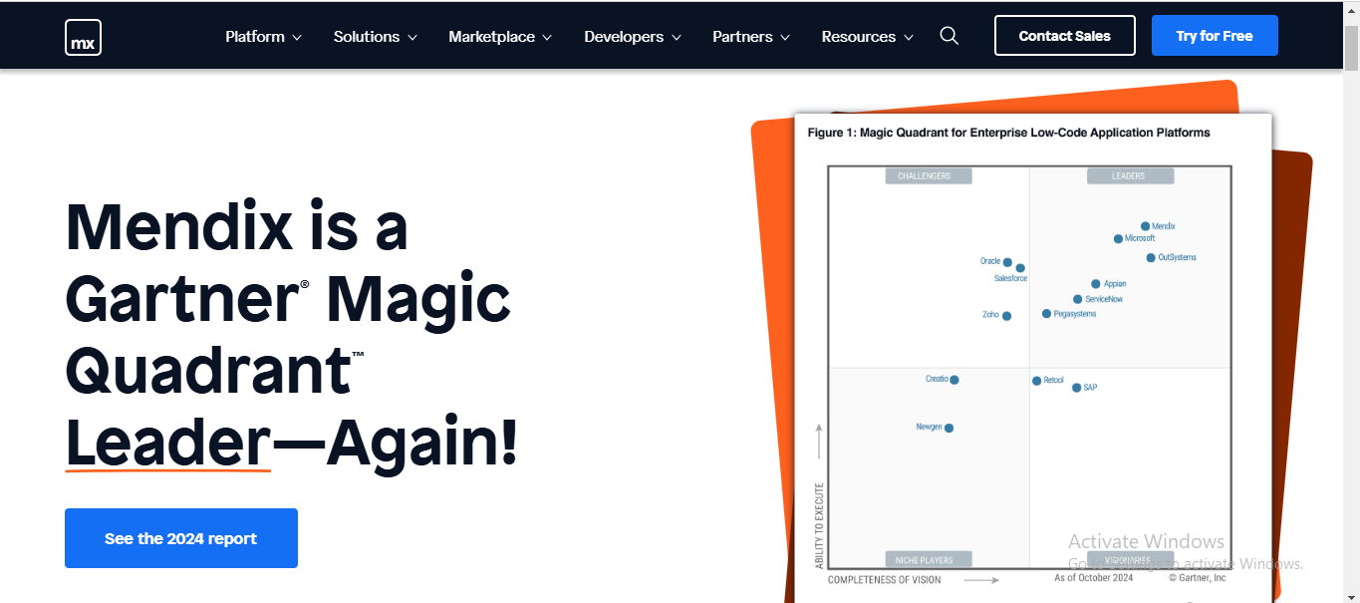Open the See the 2024 report button

coord(181,538)
